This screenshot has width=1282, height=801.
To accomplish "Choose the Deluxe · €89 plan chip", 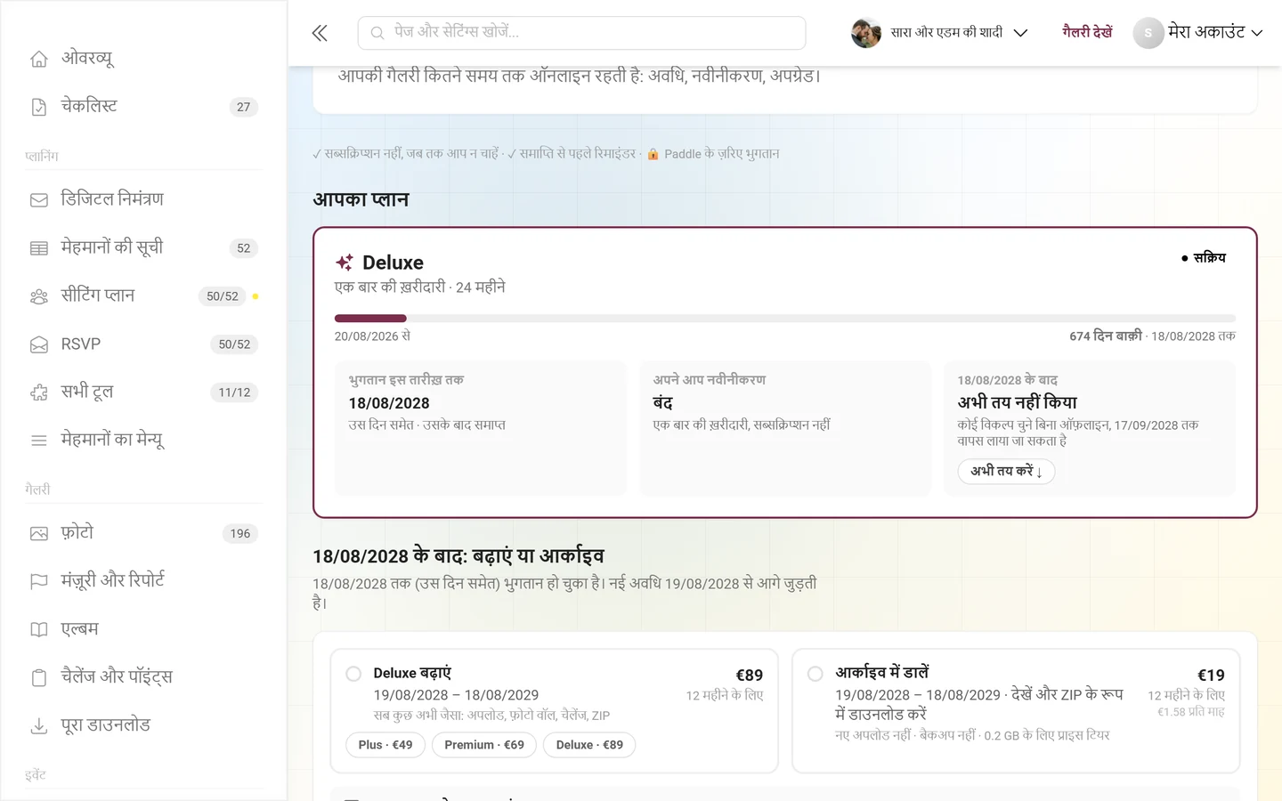I will (589, 745).
